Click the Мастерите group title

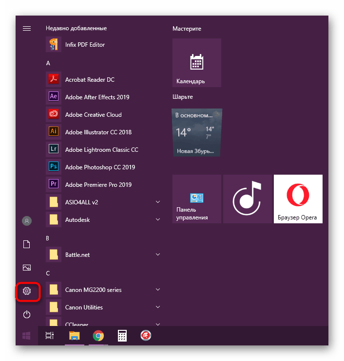tap(187, 29)
